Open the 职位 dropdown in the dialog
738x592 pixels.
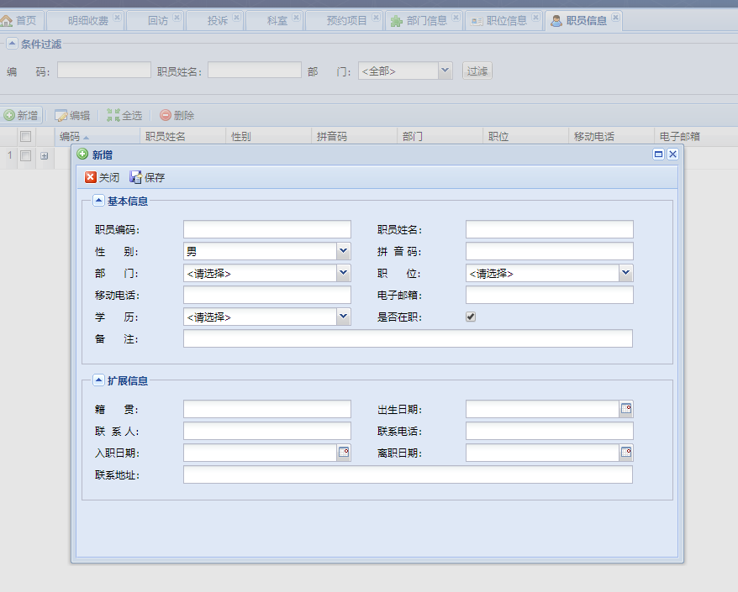click(625, 273)
